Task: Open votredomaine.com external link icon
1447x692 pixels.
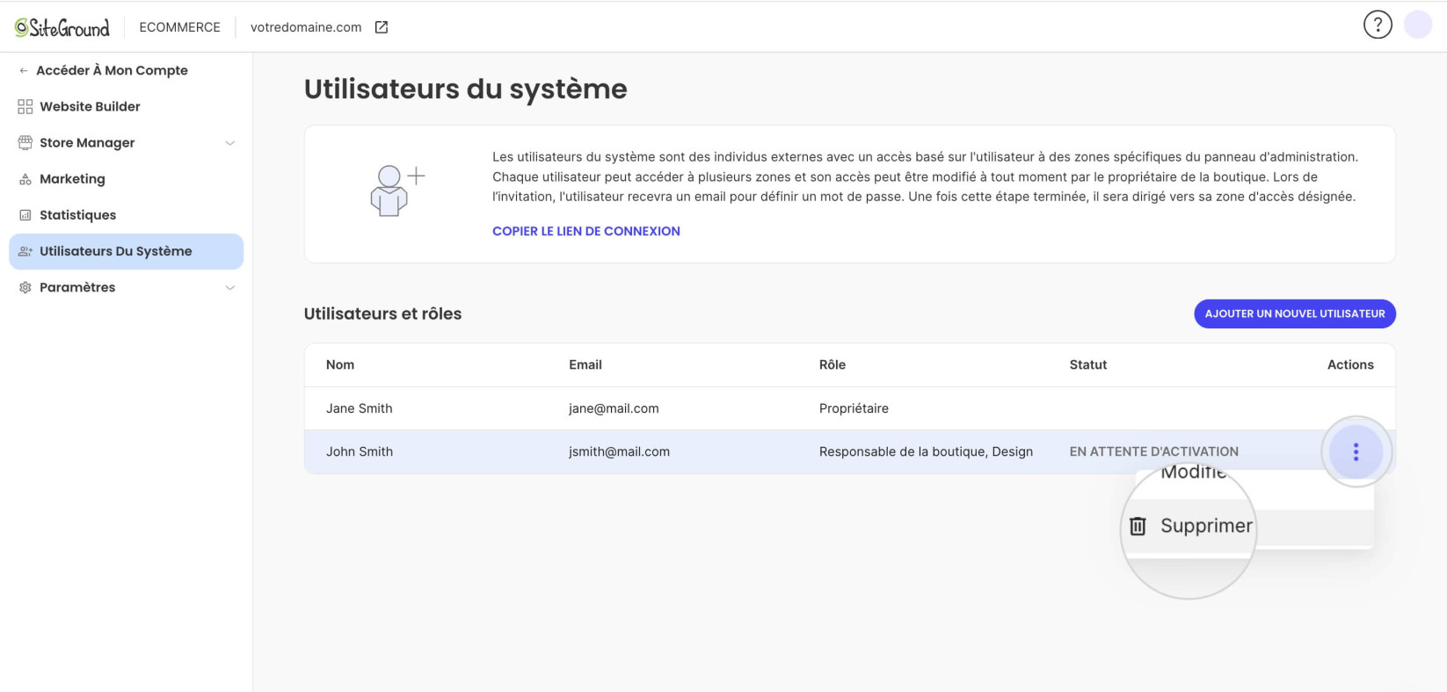Action: [x=382, y=27]
